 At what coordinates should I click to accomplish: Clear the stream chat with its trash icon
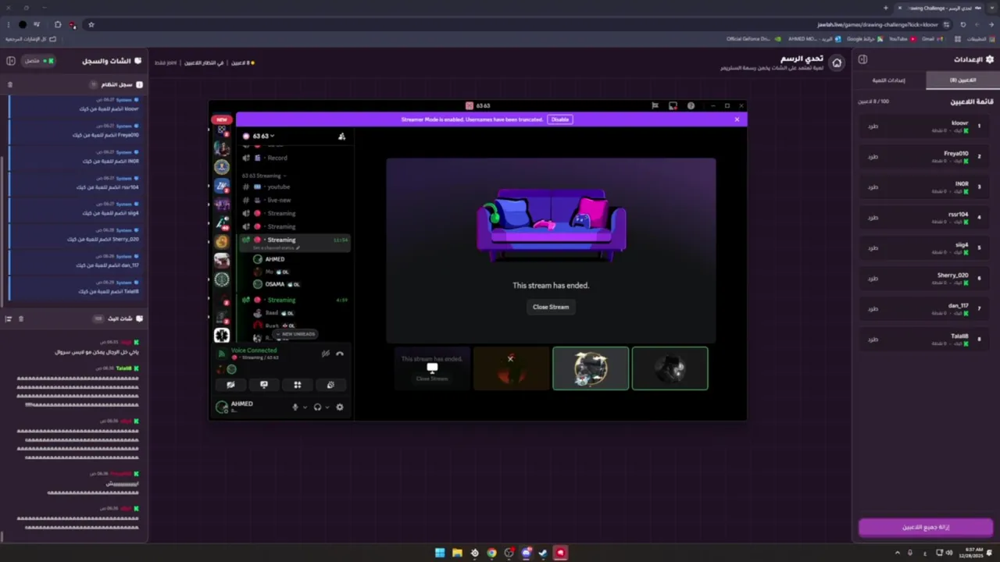[x=21, y=318]
